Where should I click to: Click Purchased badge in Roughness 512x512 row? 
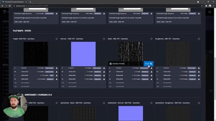point(191,68)
